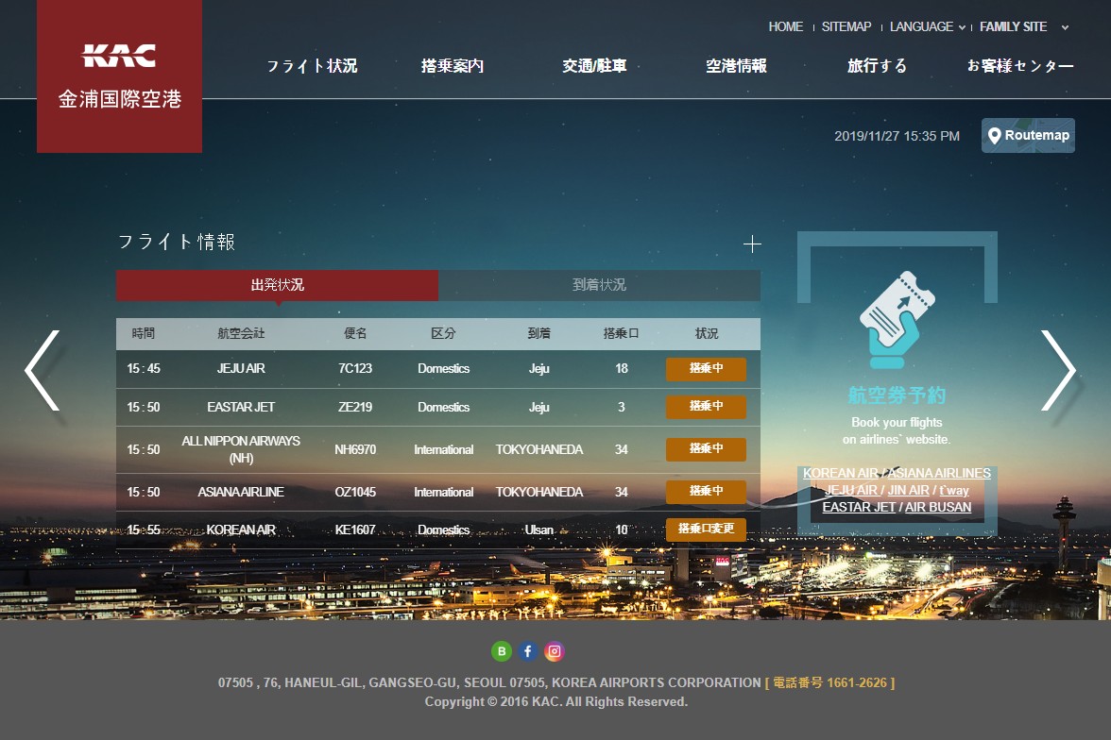Open the Facebook icon in footer
This screenshot has height=740, width=1111.
pos(528,651)
